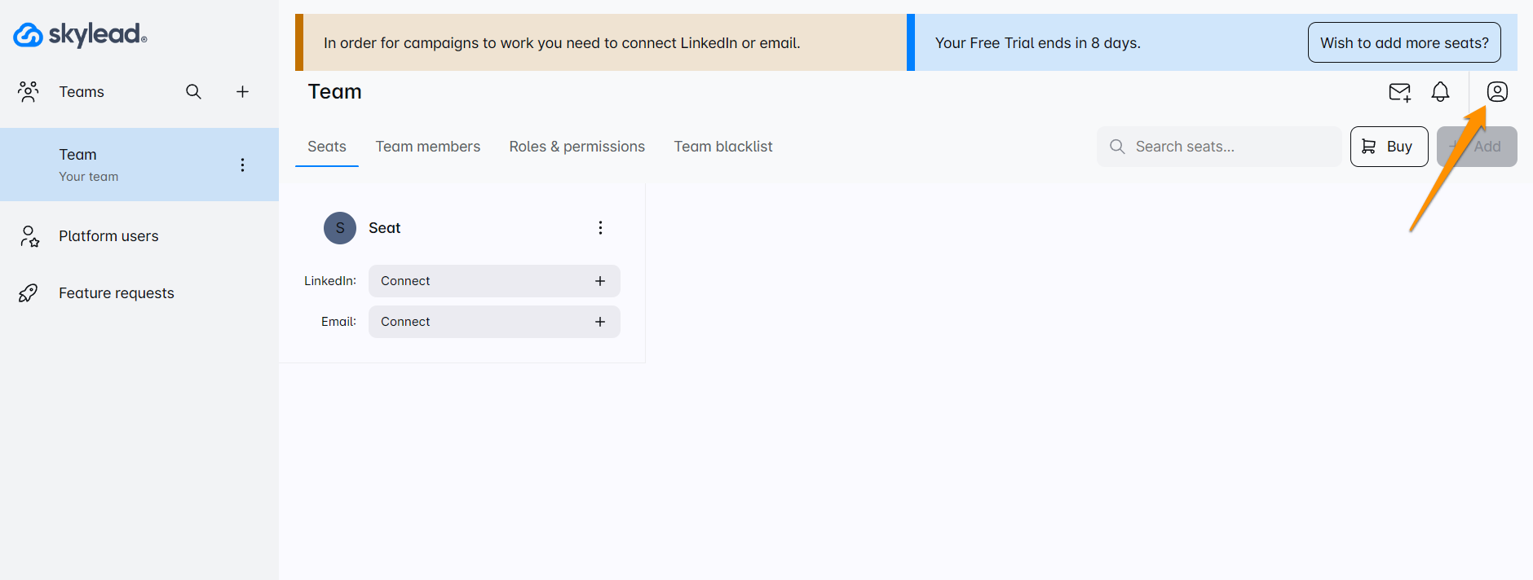The width and height of the screenshot is (1533, 580).
Task: Open the invite by email icon
Action: [1399, 92]
